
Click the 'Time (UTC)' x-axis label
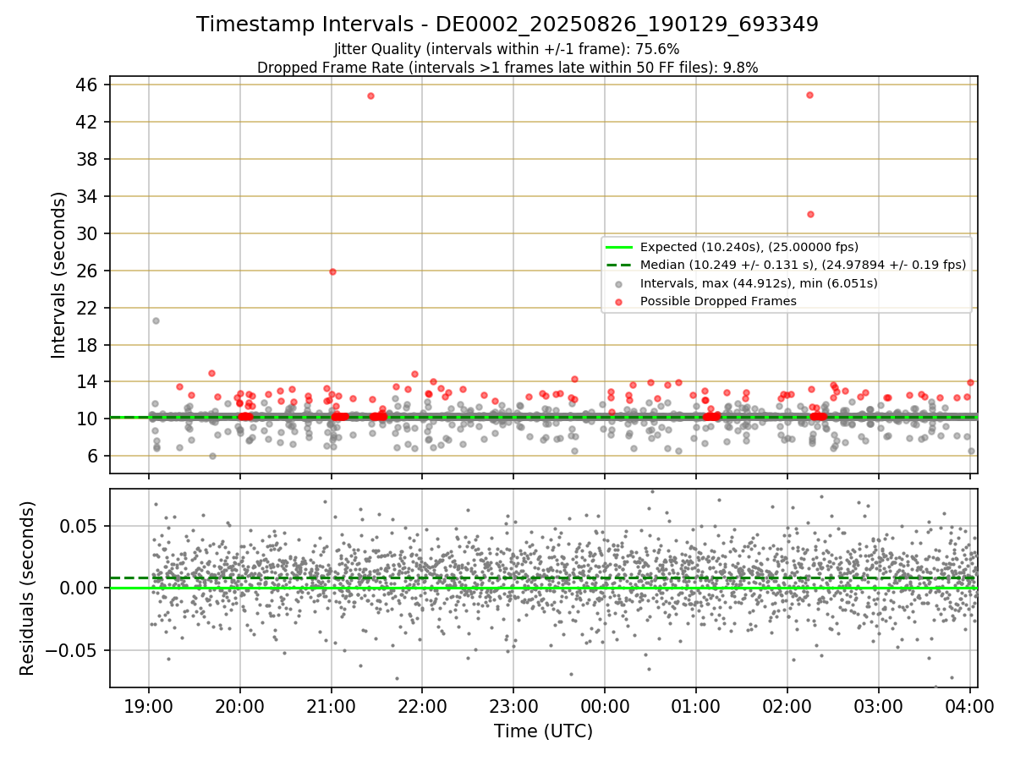544,731
